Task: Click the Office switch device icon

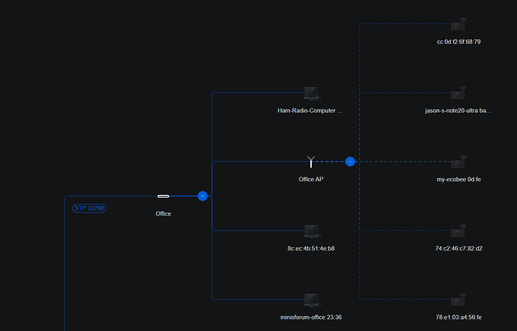Action: coord(163,196)
